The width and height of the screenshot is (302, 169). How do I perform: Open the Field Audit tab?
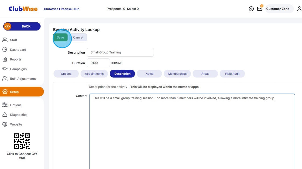coord(232,74)
